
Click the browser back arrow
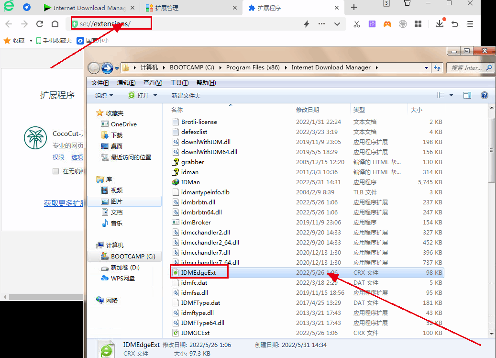(9, 24)
